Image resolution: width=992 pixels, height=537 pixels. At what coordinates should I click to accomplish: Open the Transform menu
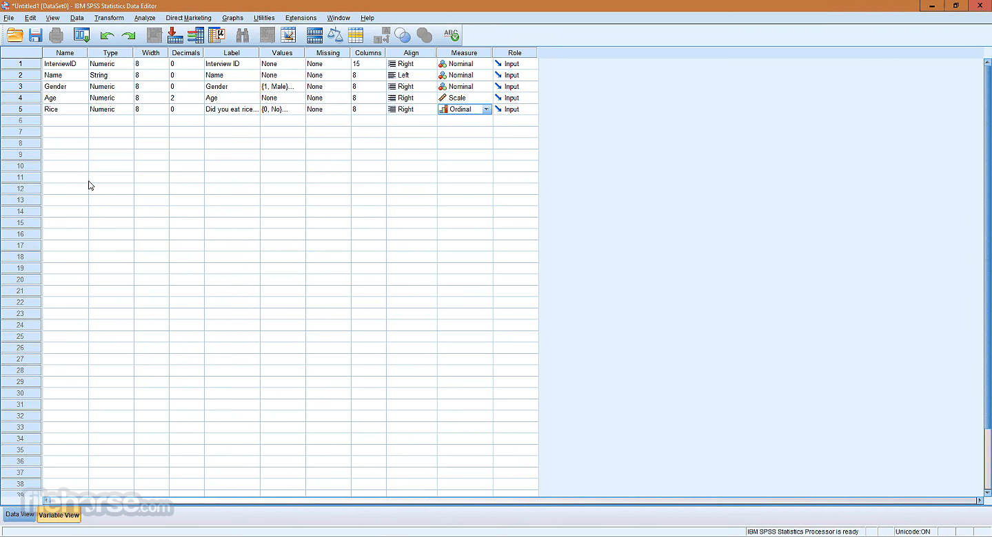tap(109, 18)
